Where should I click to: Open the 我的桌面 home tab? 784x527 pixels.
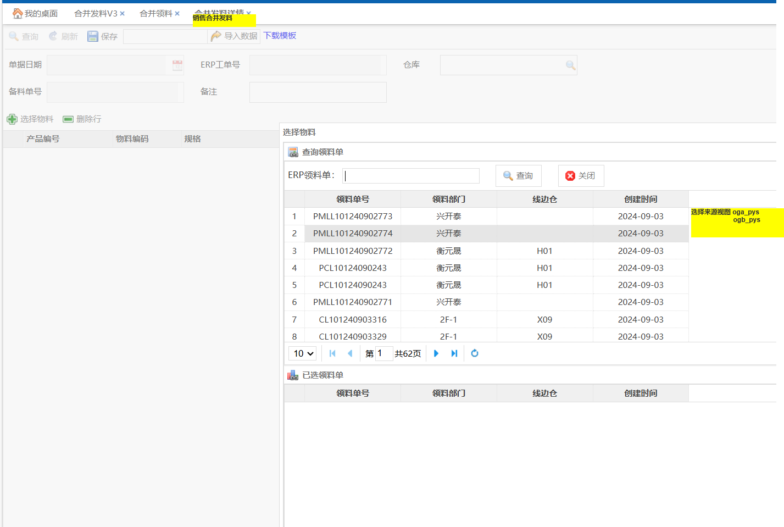click(x=35, y=13)
